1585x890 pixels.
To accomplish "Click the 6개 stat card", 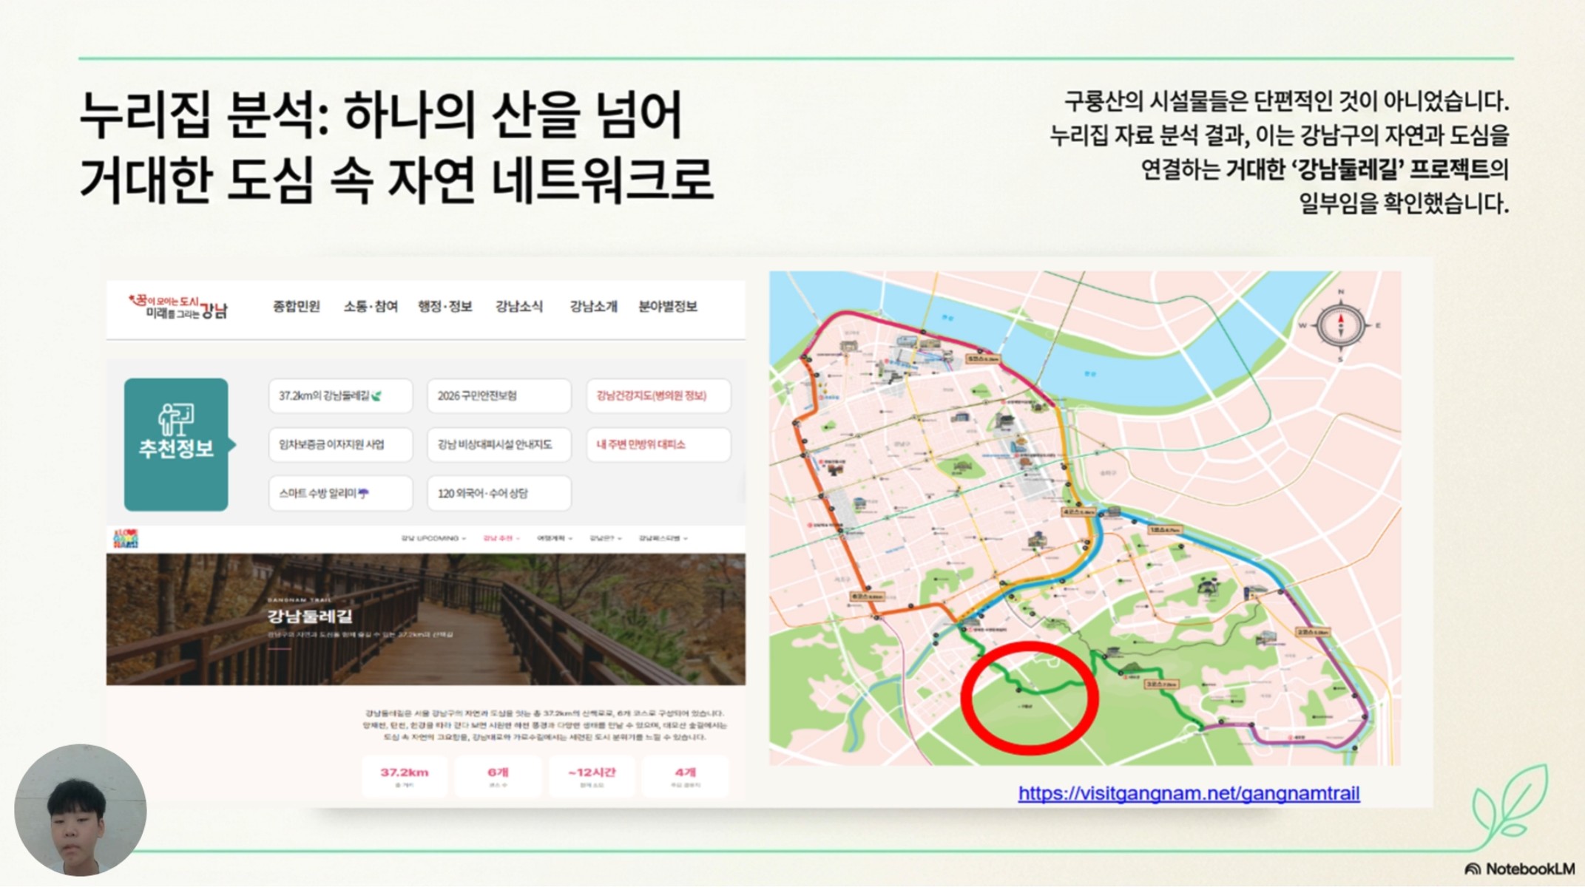I will [498, 776].
